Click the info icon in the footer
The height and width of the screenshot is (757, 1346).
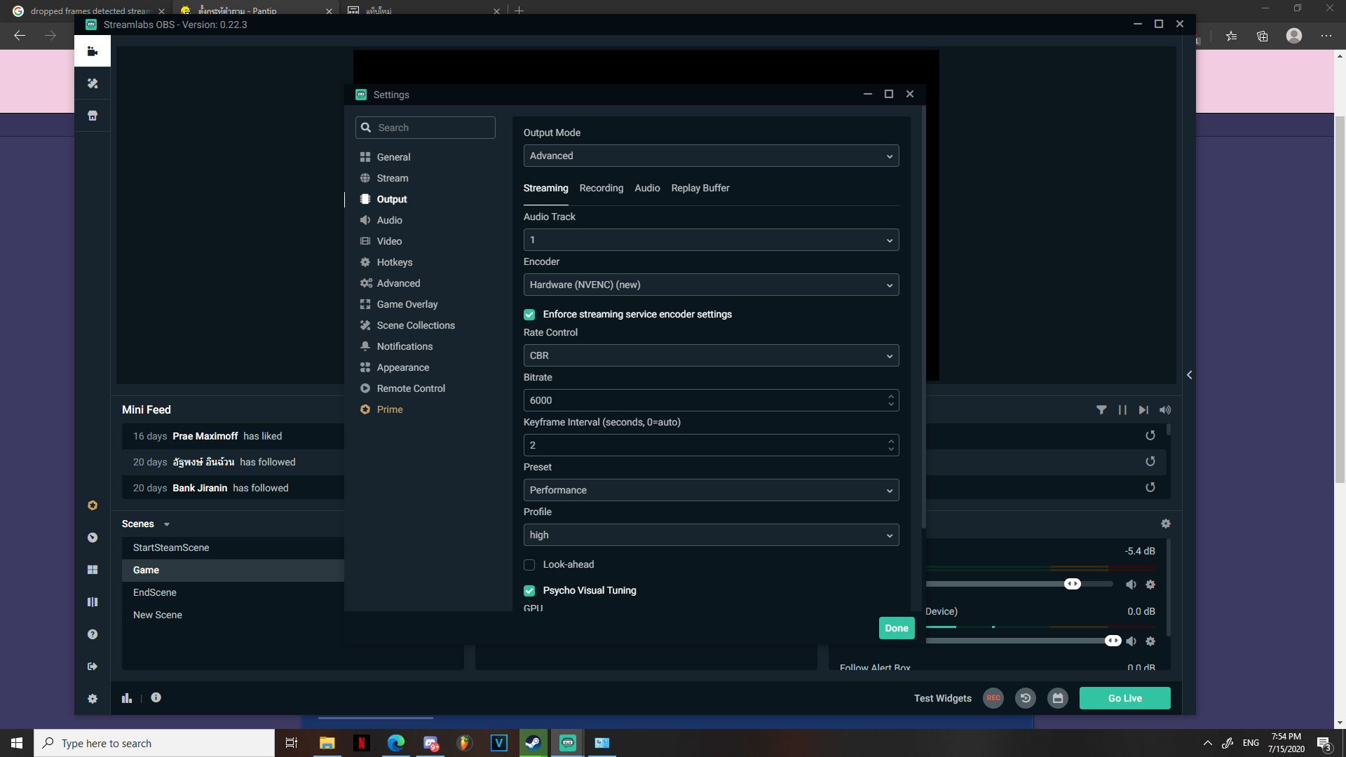[156, 697]
